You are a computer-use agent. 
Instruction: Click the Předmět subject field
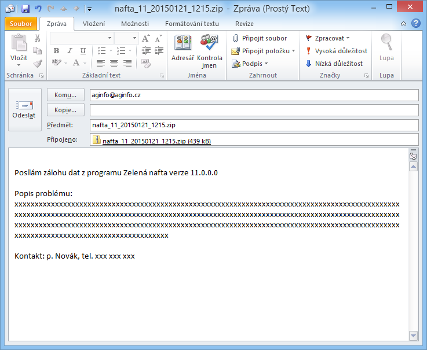point(254,125)
